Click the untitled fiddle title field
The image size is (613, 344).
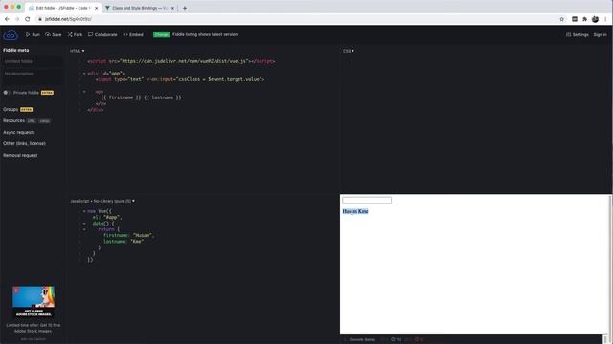tap(33, 61)
